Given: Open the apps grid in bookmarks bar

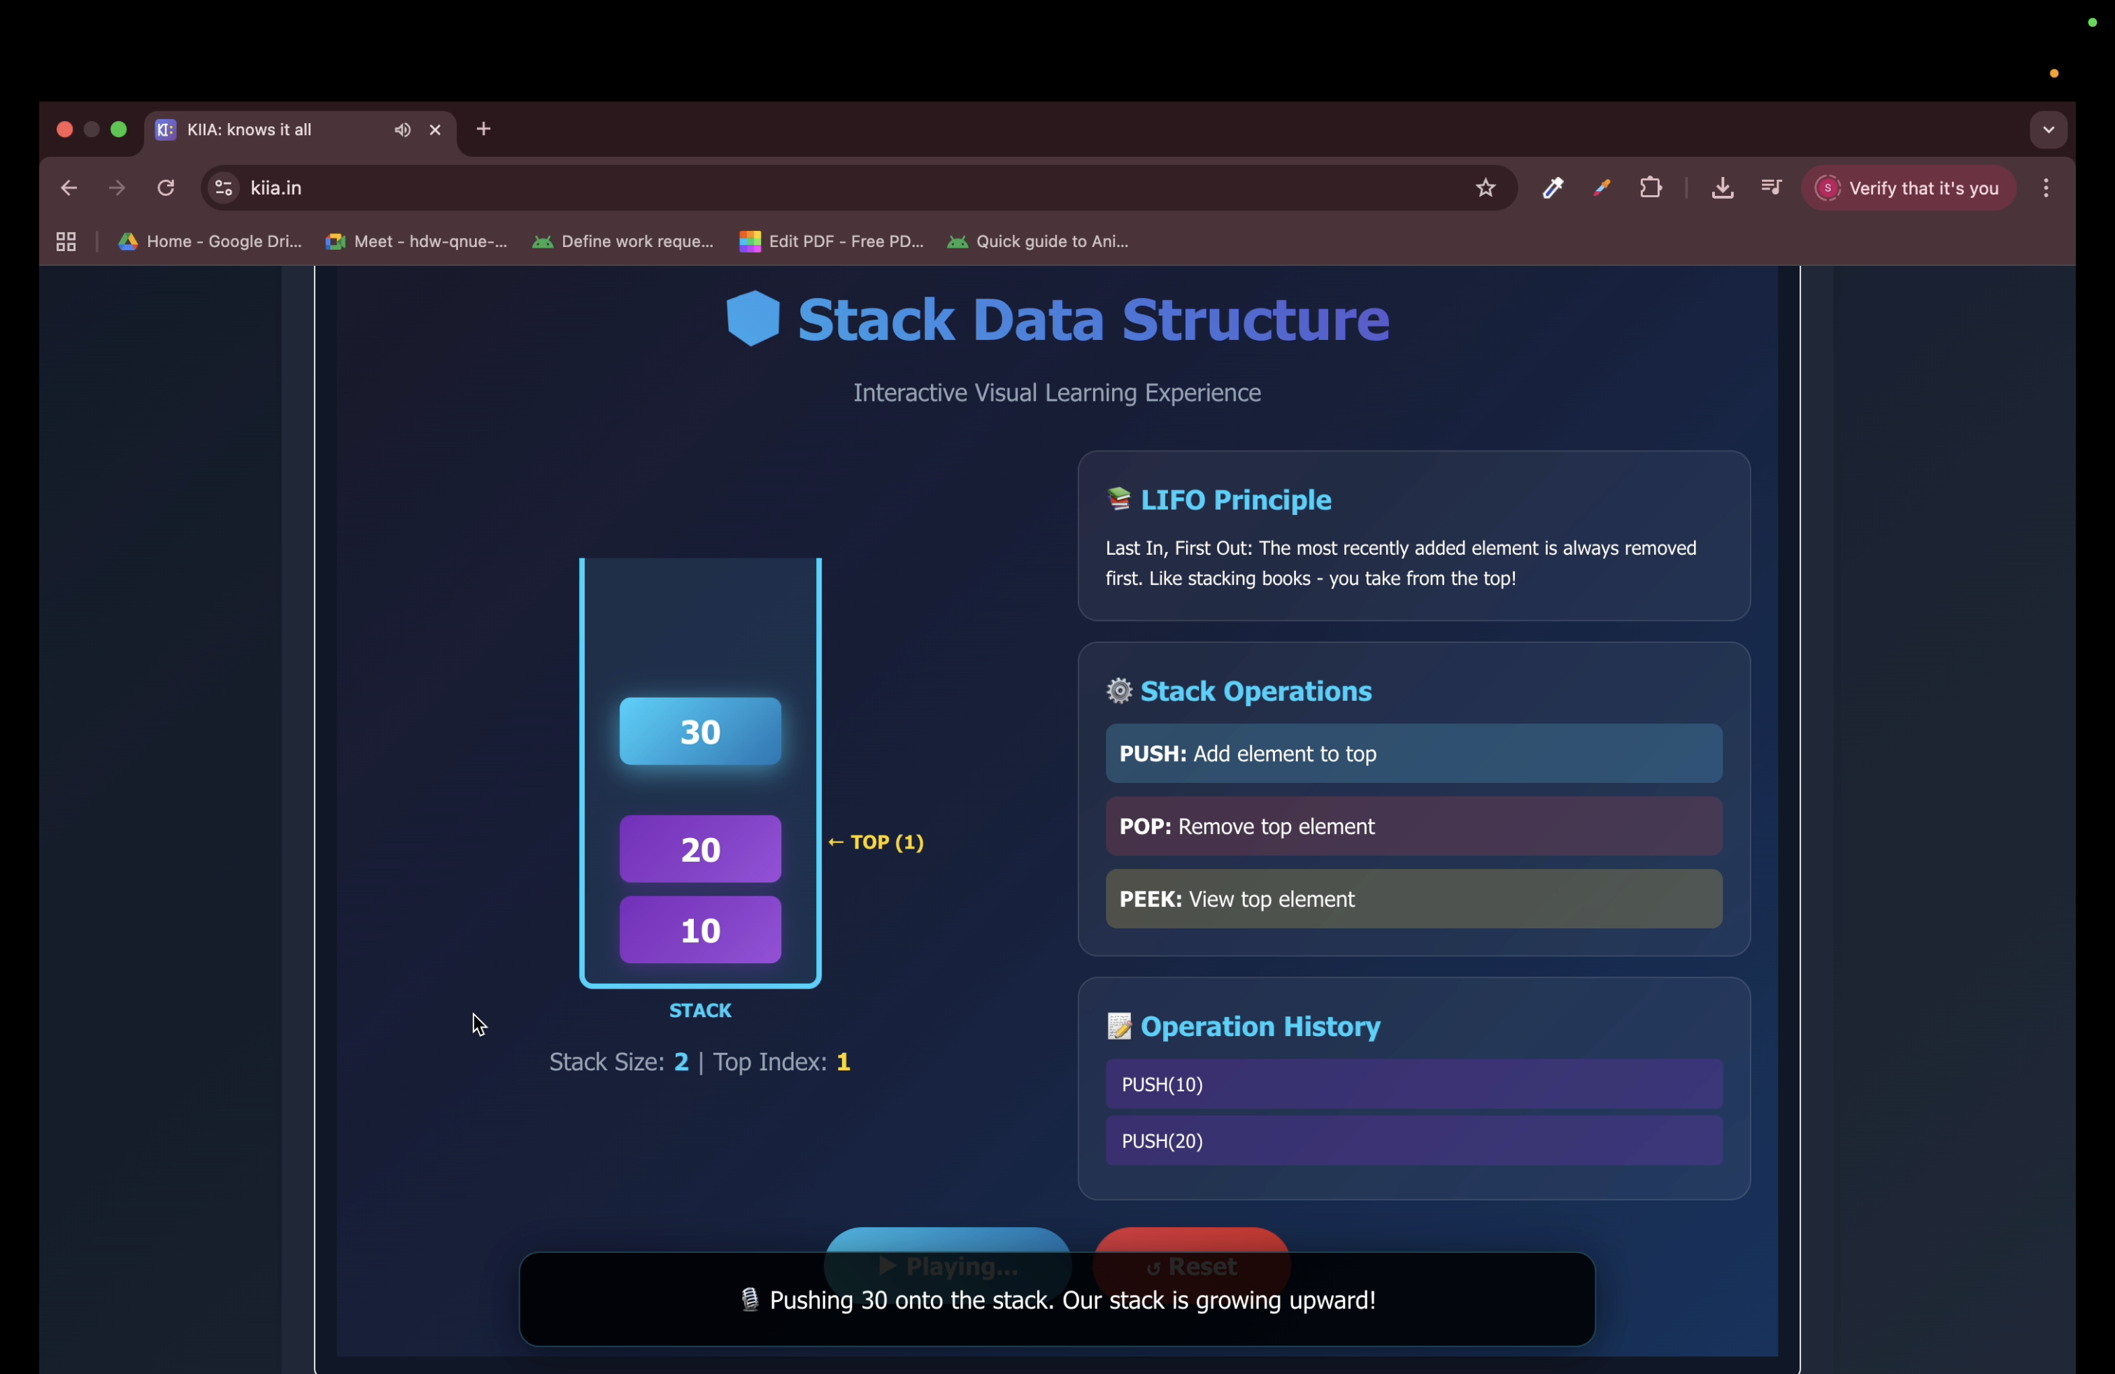Looking at the screenshot, I should pyautogui.click(x=66, y=242).
